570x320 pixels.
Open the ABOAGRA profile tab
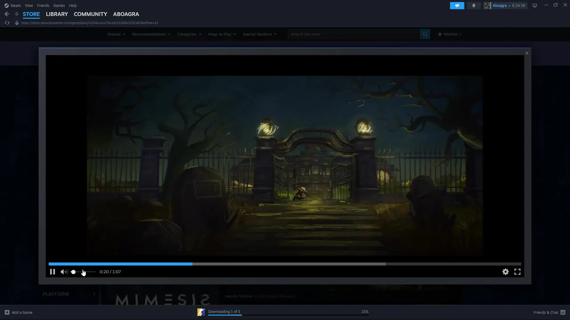tap(126, 14)
